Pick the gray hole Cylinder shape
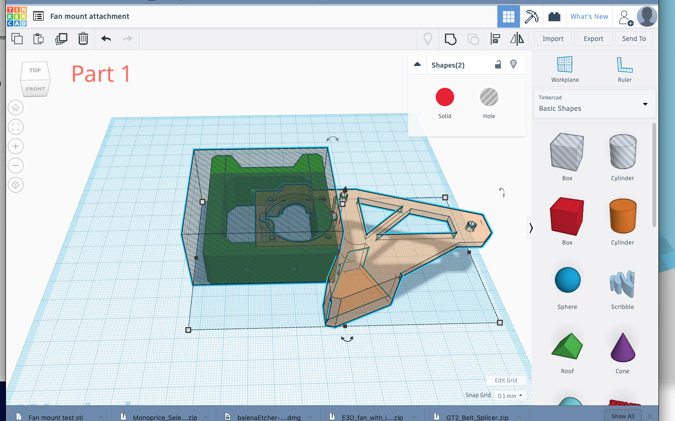Viewport: 675px width, 421px height. (x=623, y=152)
